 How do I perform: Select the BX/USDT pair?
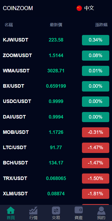[56, 86]
